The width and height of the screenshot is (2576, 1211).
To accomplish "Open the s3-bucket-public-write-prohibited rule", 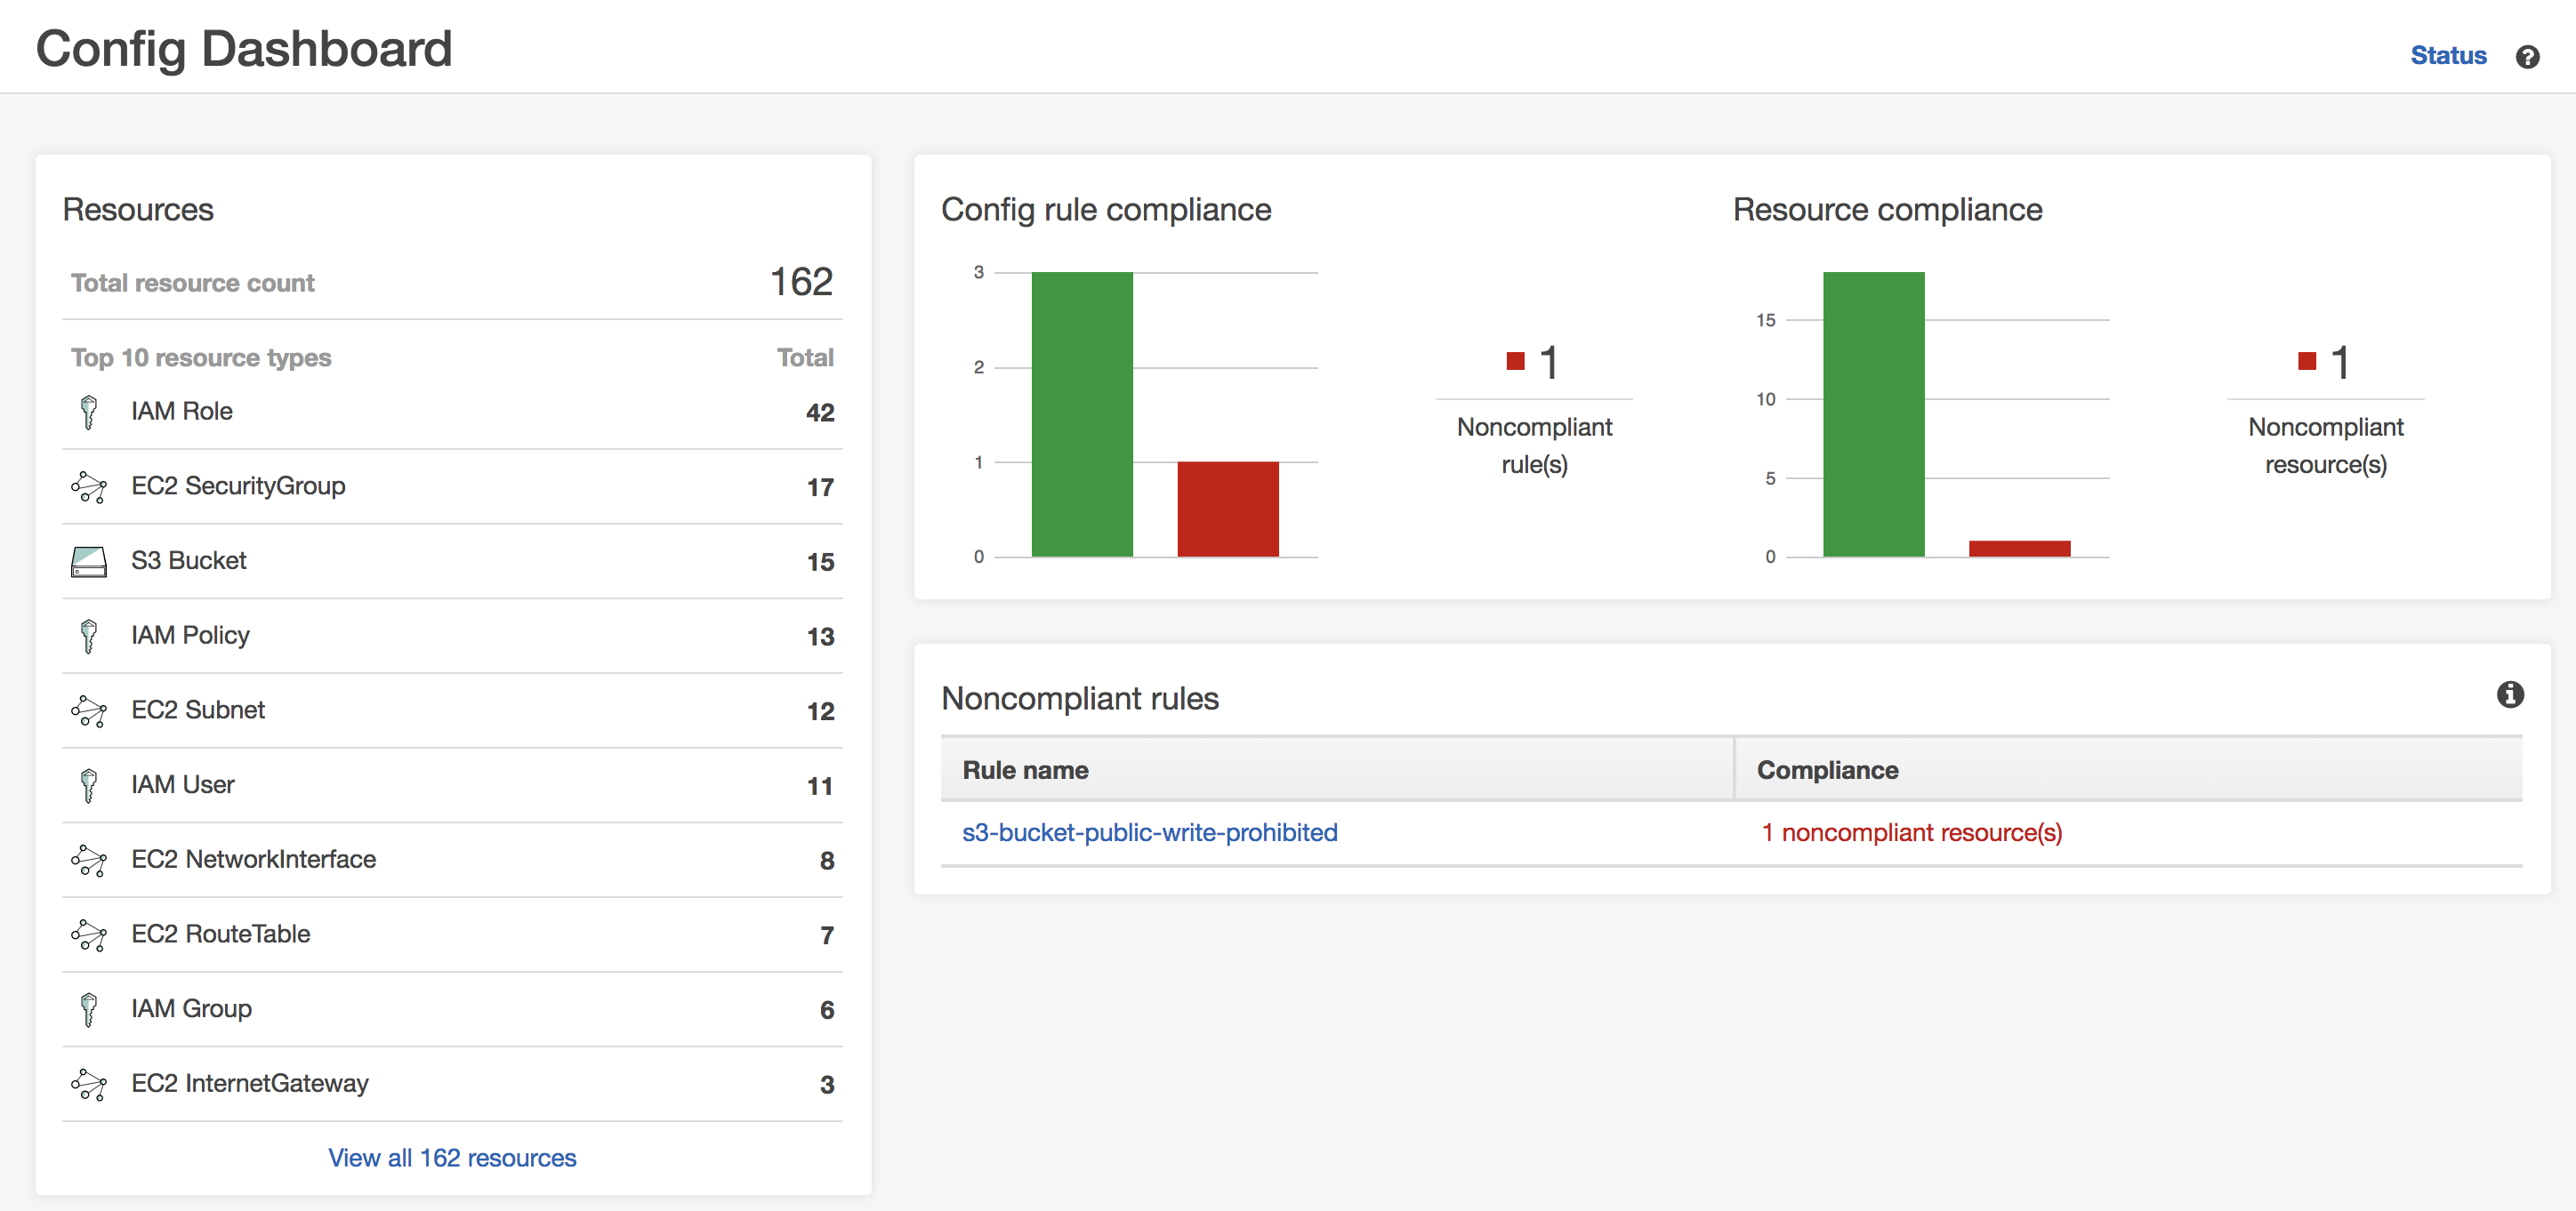I will point(1149,832).
